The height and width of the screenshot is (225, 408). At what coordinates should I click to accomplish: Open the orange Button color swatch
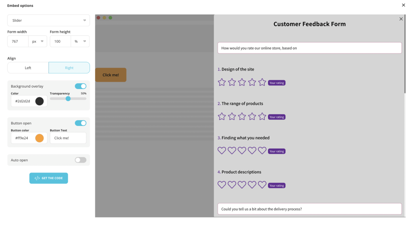coord(40,138)
